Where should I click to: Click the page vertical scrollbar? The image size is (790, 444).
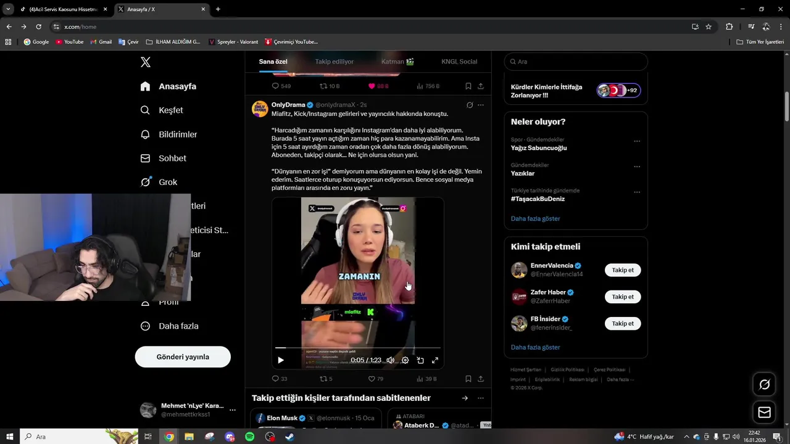tap(787, 106)
